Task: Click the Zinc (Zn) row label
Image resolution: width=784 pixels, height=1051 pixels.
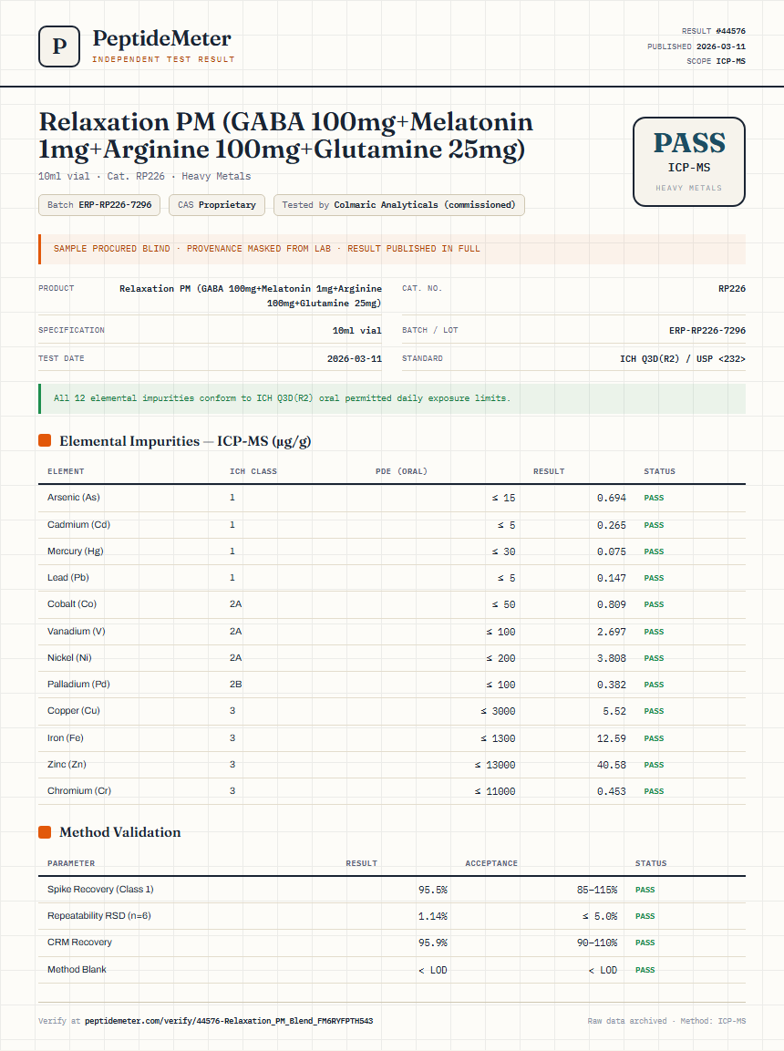Action: 67,764
